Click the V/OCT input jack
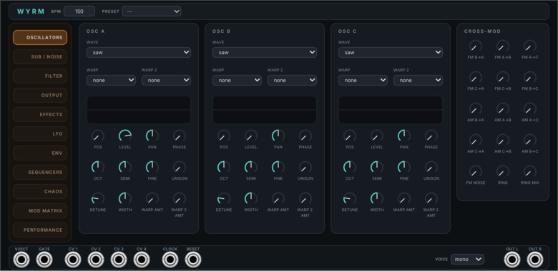Viewport: 558px width, 271px height. [x=21, y=260]
